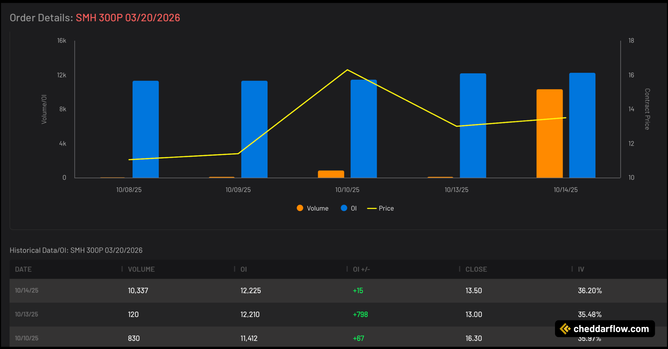The image size is (668, 349).
Task: Sort table by DATE column header
Action: click(x=23, y=269)
